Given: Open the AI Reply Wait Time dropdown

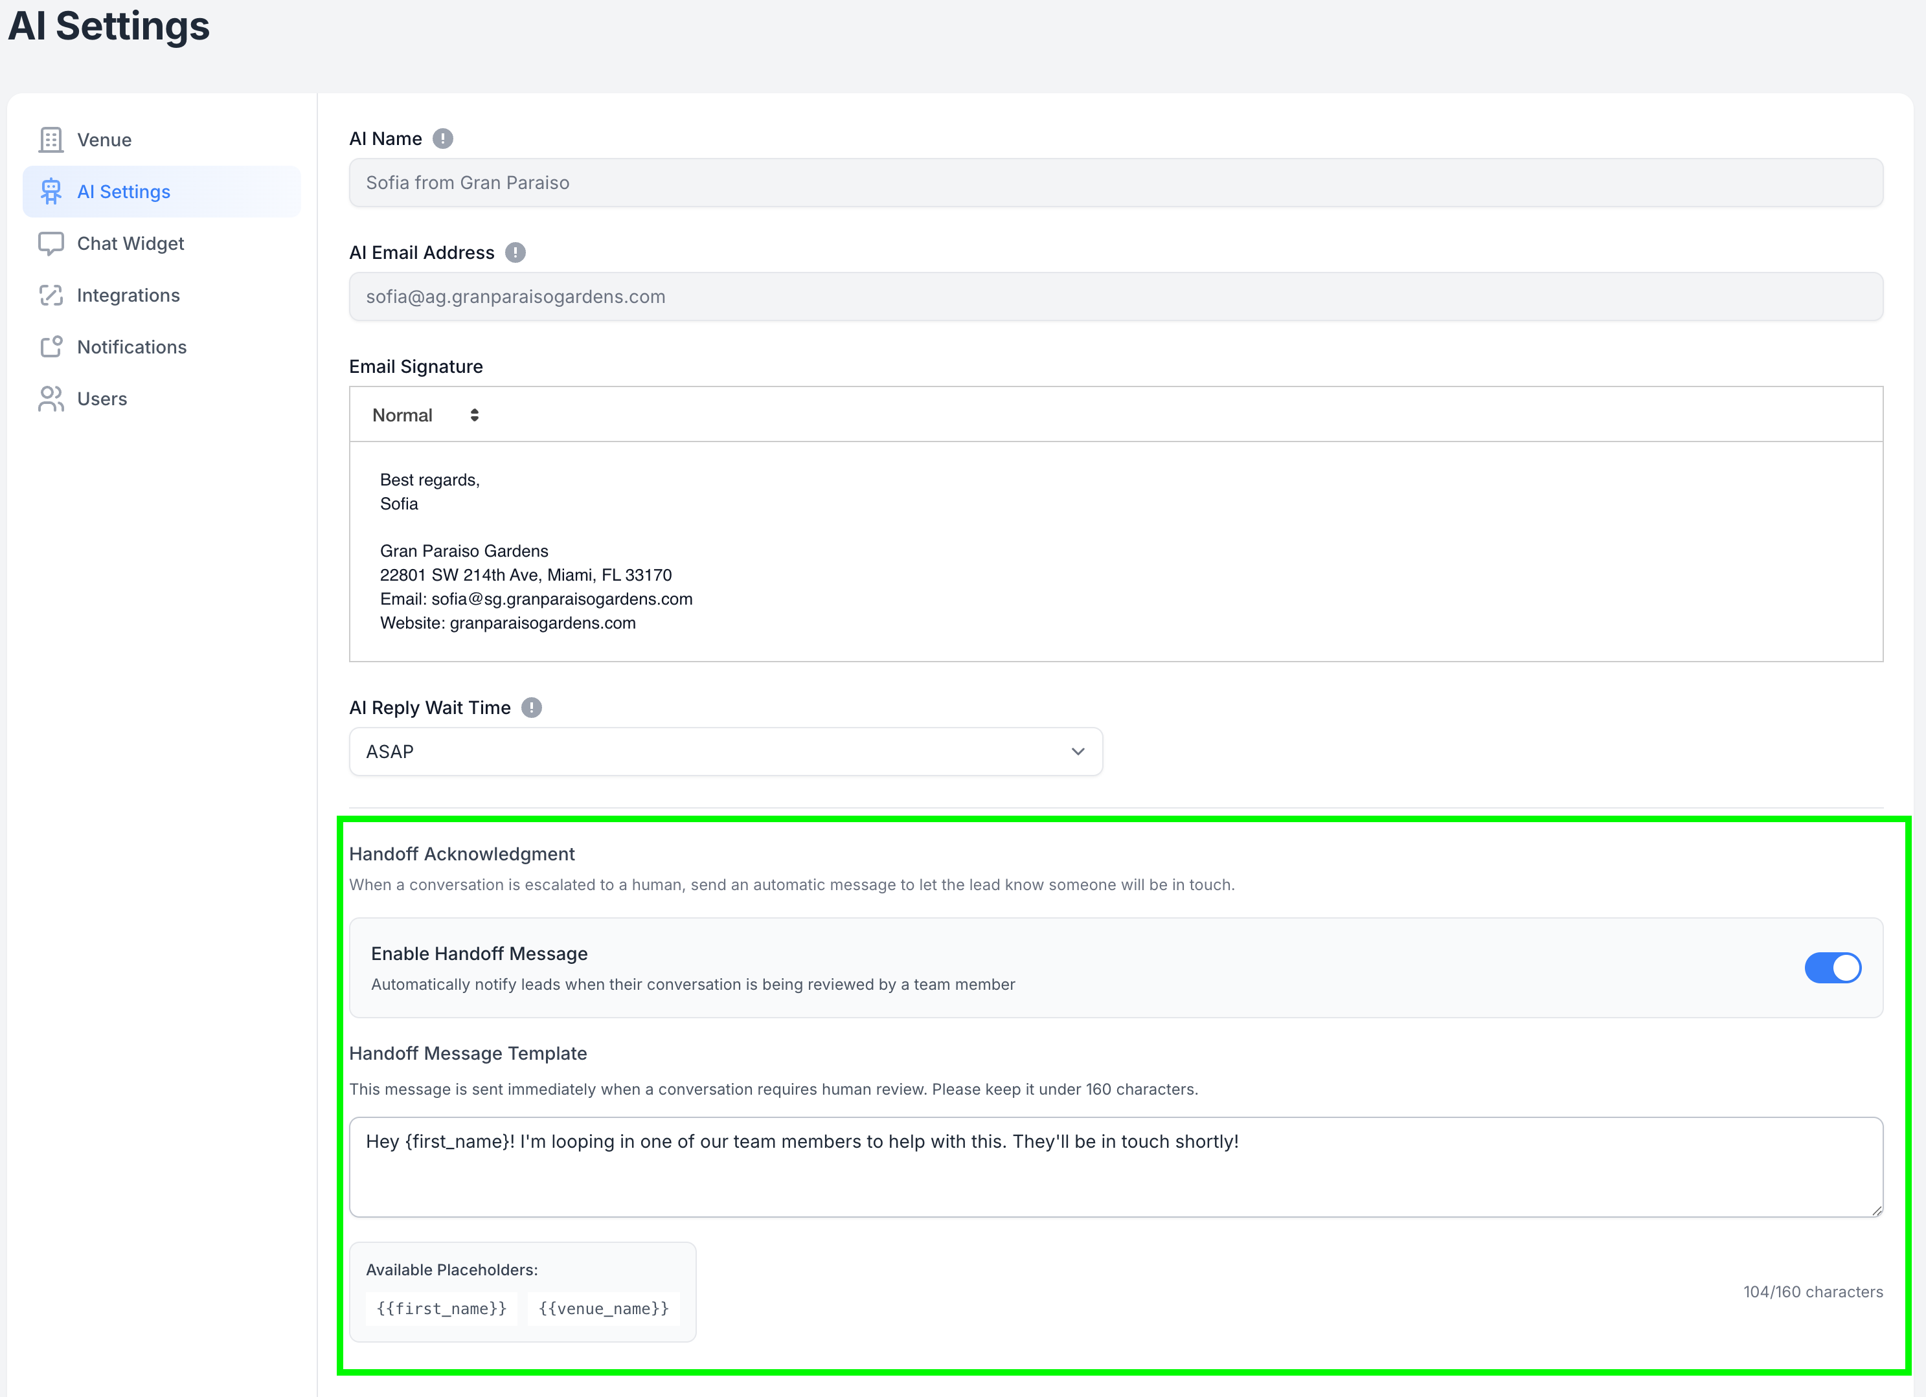Looking at the screenshot, I should point(725,752).
